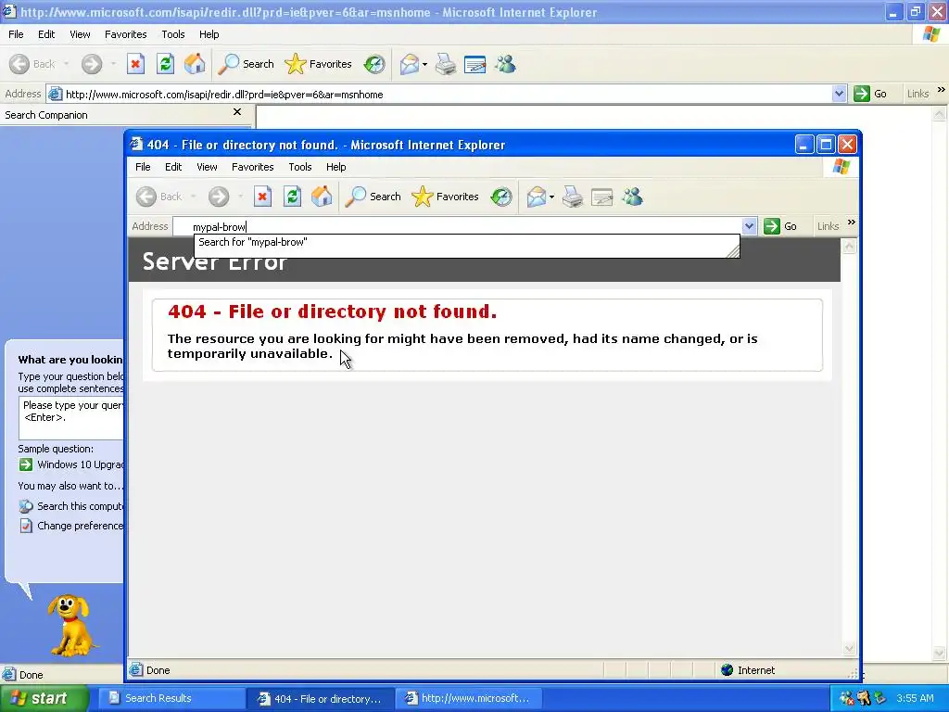Click Home icon in background microsoft.com window
Screen dimensions: 949x712
point(195,64)
